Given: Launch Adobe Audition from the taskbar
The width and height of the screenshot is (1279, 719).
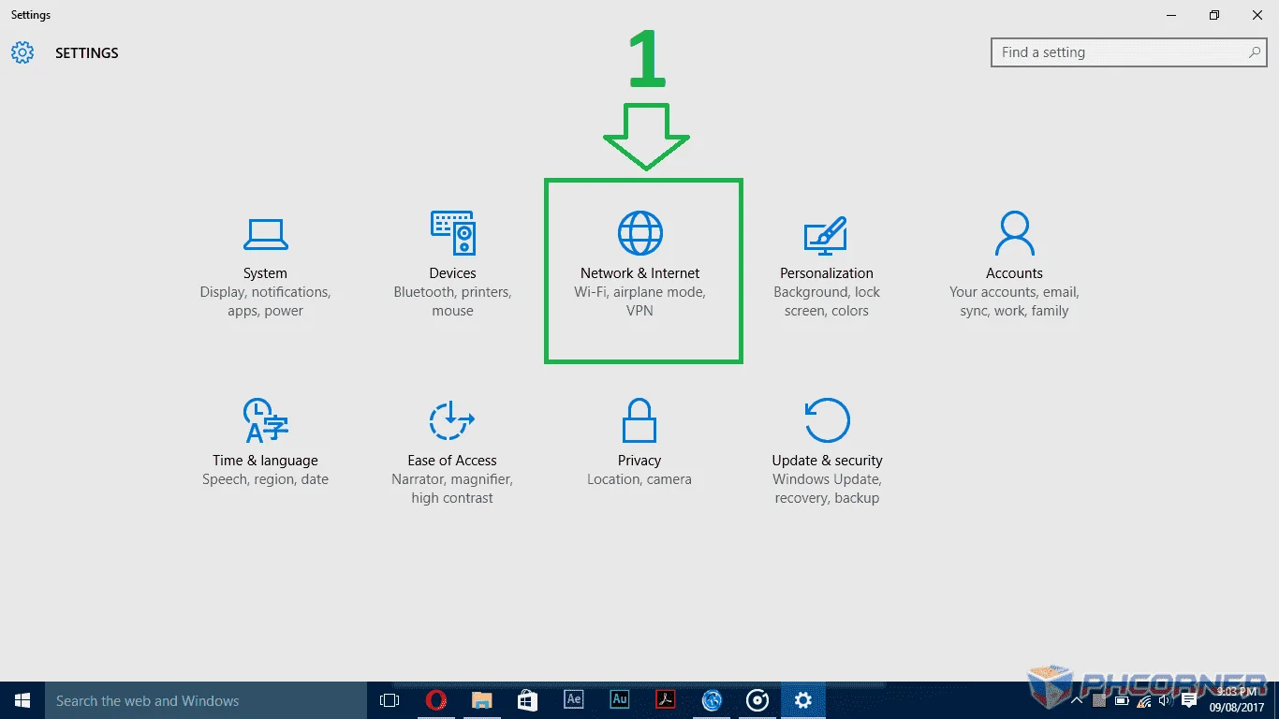Looking at the screenshot, I should click(619, 700).
